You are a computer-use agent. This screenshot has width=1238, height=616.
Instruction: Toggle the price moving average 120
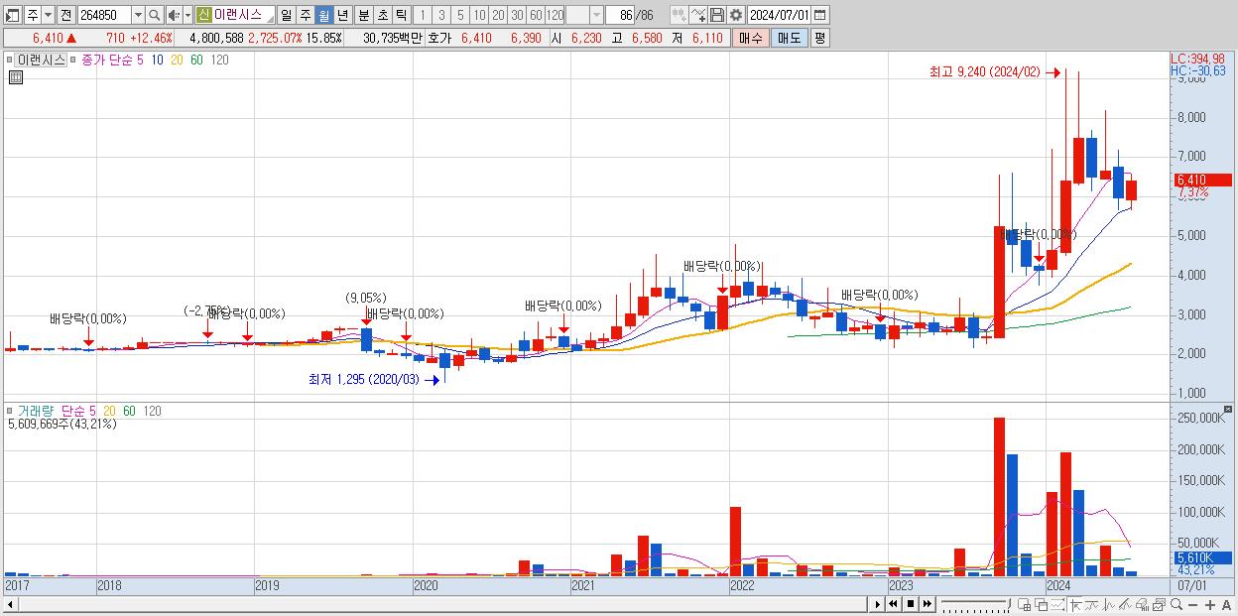click(x=220, y=60)
